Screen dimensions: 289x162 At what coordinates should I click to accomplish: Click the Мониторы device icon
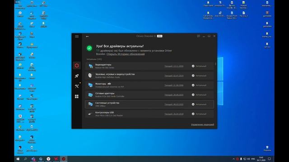coord(90,85)
